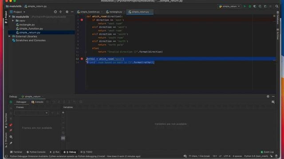The width and height of the screenshot is (284, 159).
Task: Run simple_return with green play icon
Action: point(245,6)
